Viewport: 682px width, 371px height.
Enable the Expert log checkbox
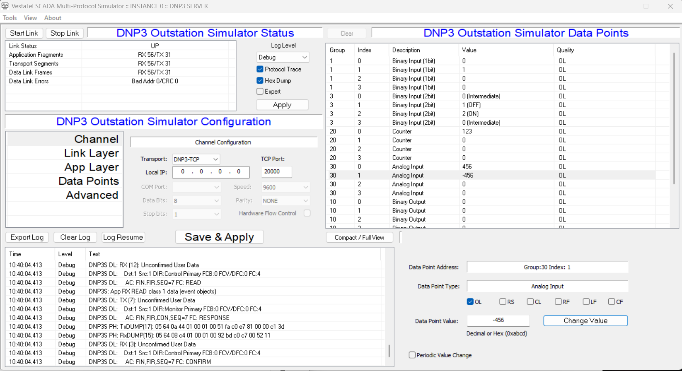coord(260,92)
